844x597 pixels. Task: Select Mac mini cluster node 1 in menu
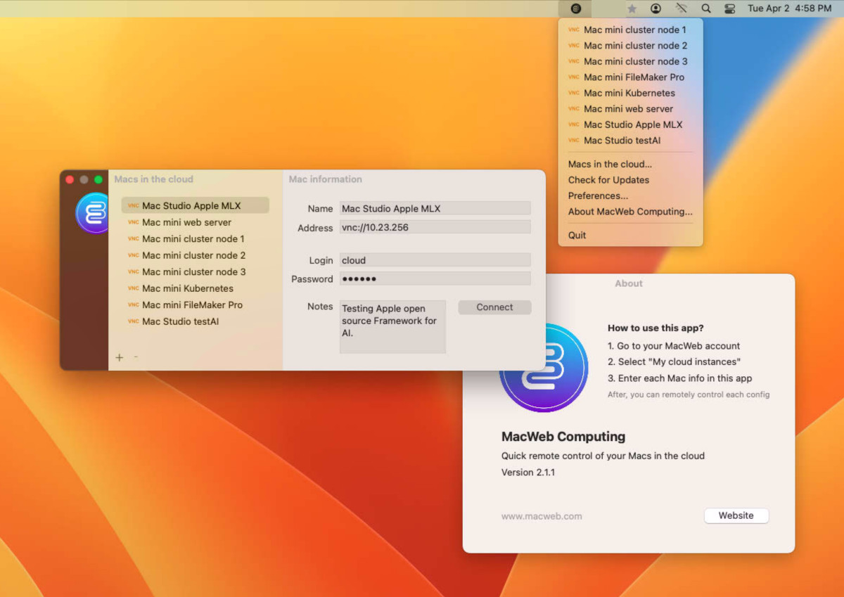click(x=630, y=30)
